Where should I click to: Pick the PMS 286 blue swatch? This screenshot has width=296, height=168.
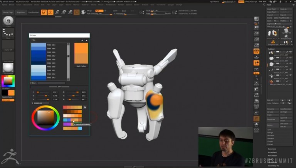(39, 52)
